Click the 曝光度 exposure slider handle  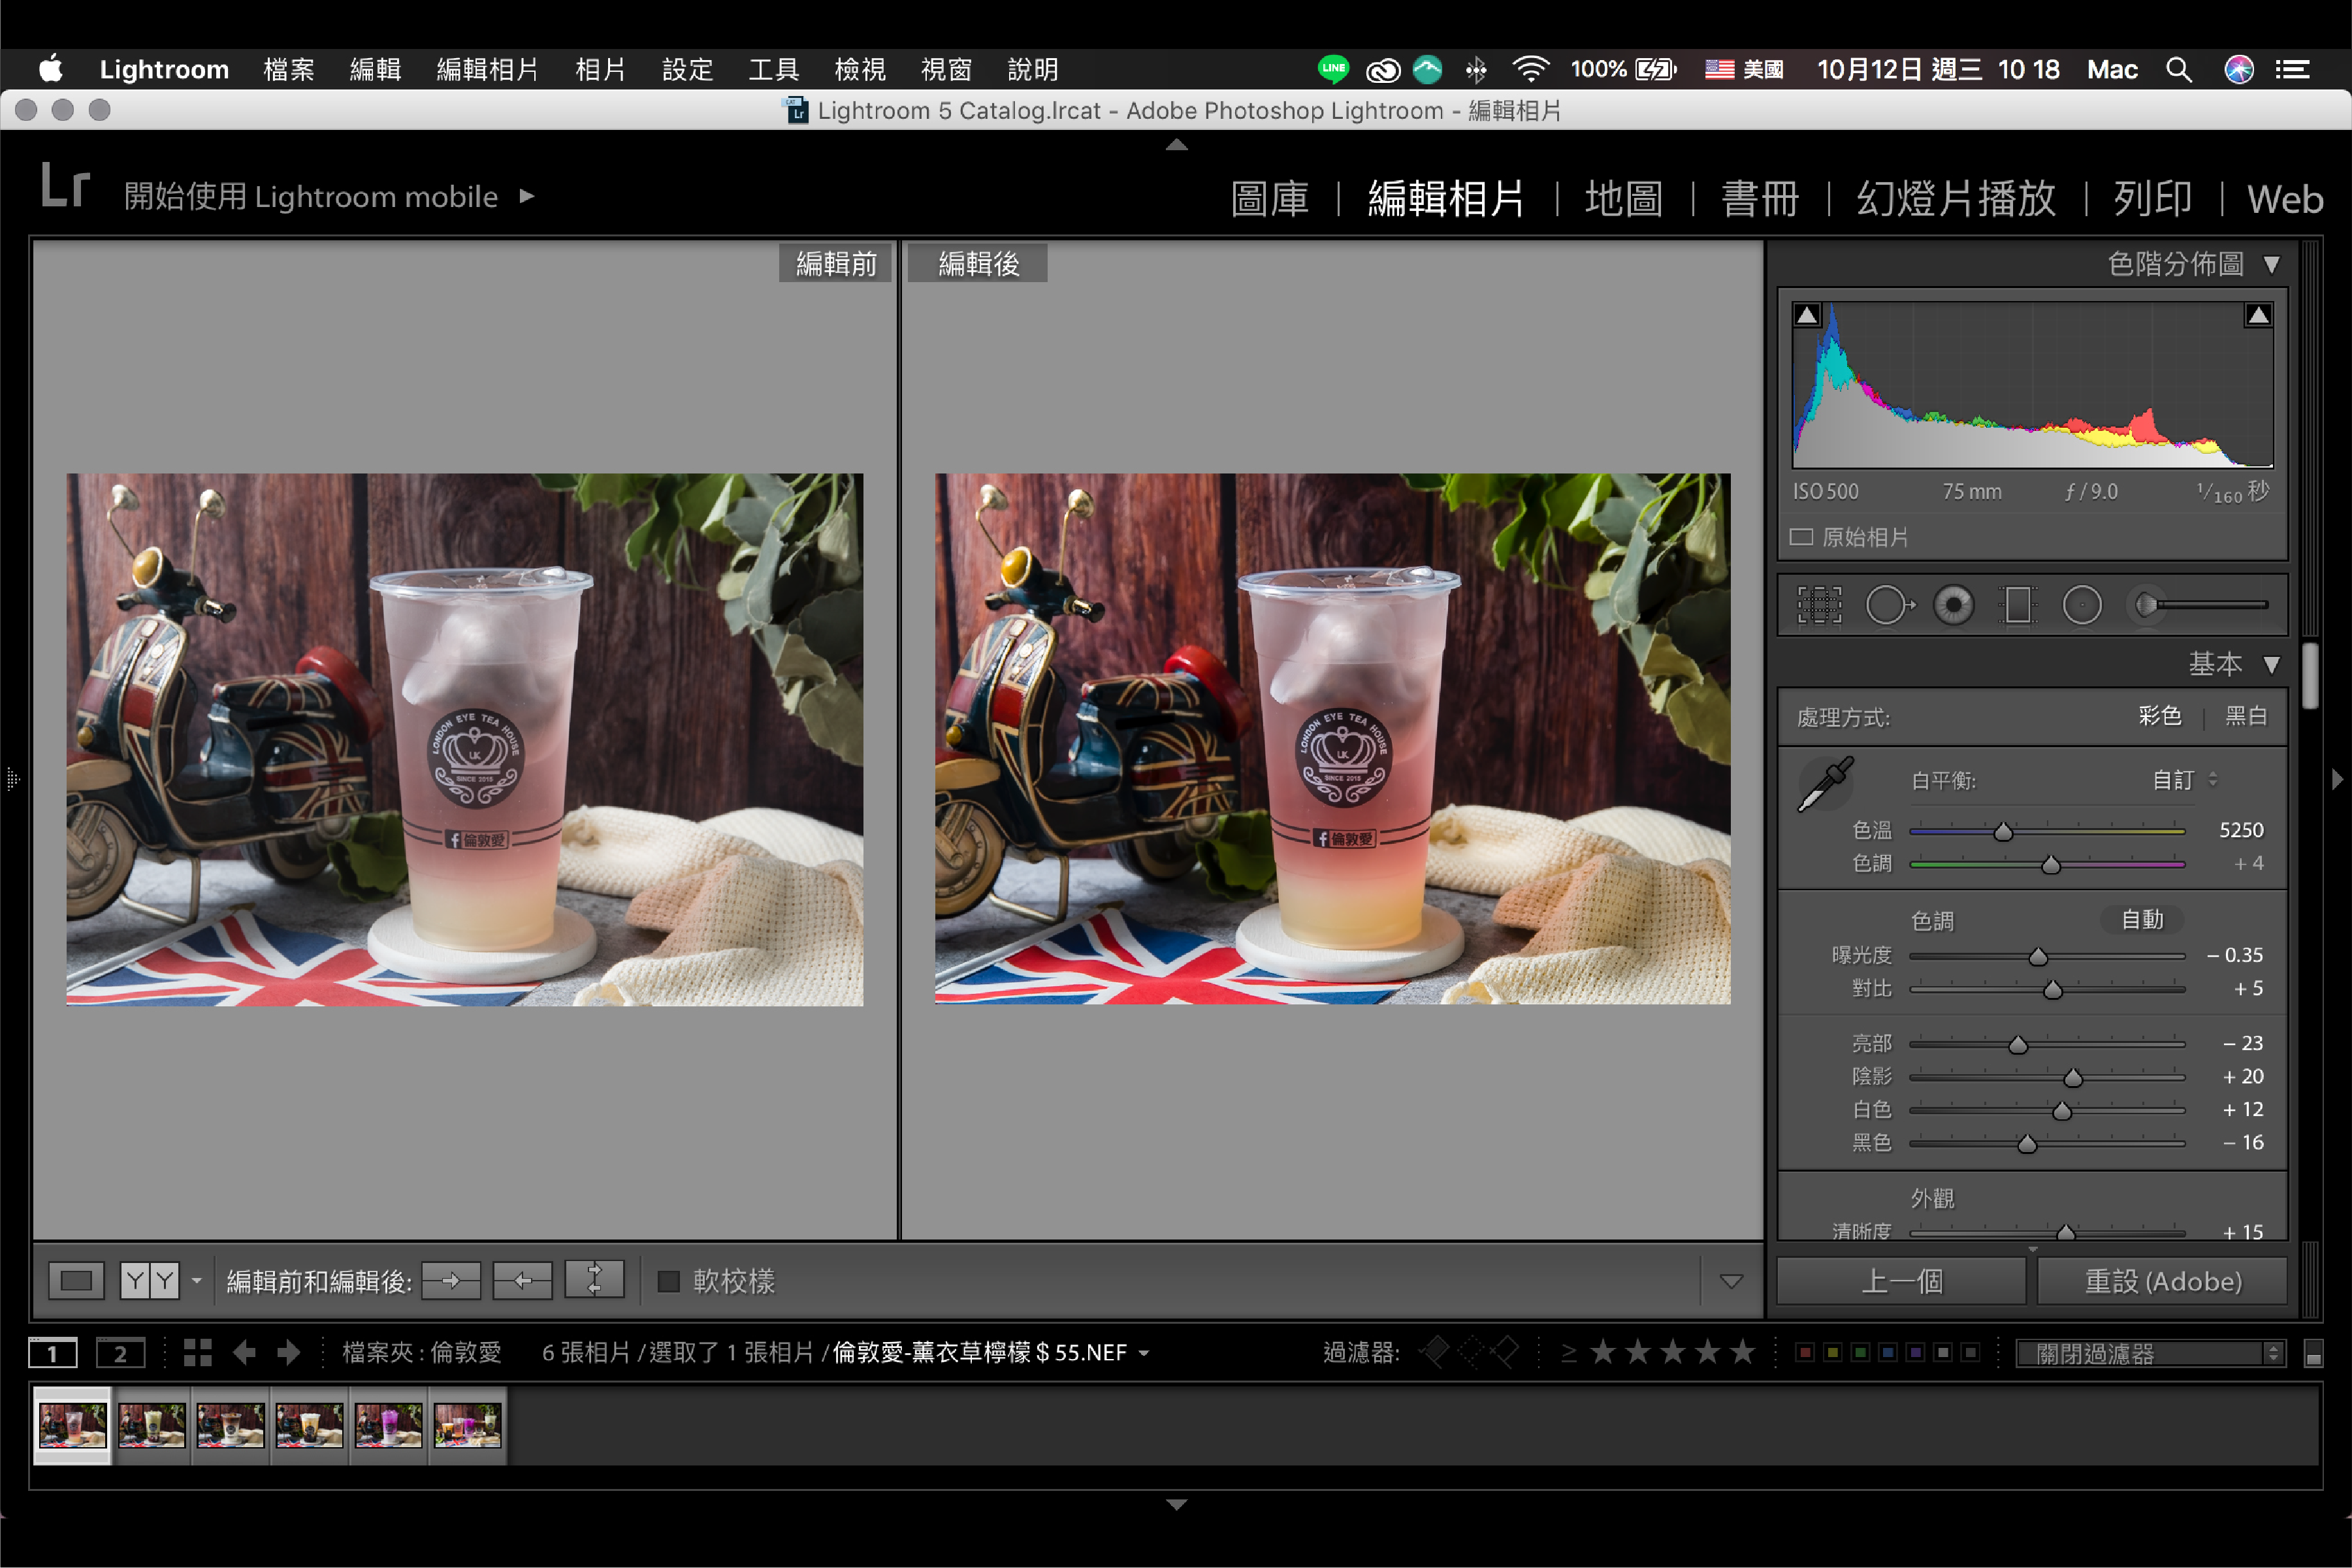[x=2038, y=957]
